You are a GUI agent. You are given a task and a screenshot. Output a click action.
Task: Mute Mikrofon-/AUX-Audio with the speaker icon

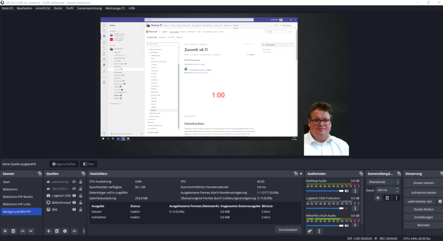(347, 225)
